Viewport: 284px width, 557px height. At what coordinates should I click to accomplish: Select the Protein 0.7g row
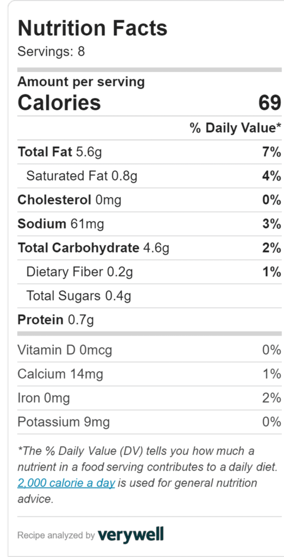tap(149, 320)
